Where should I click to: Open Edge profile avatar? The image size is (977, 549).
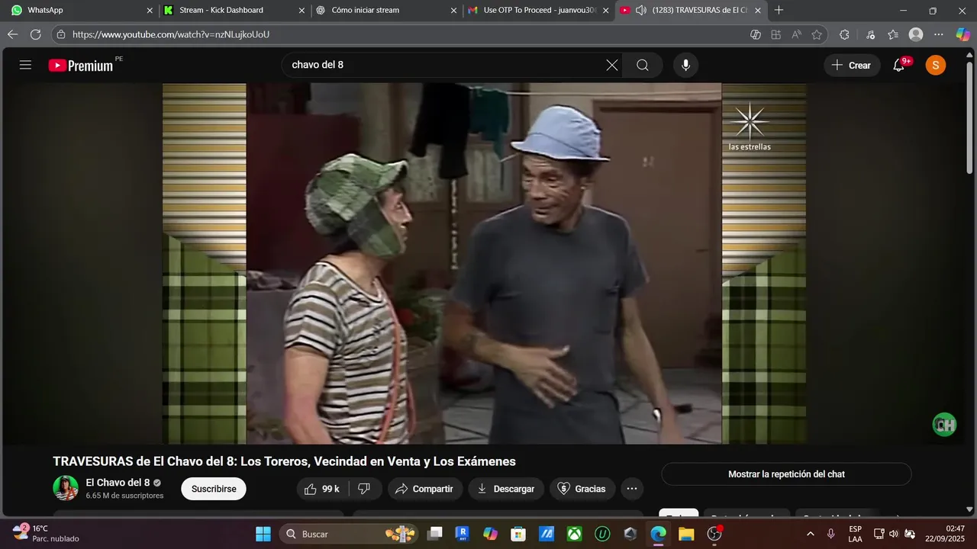pos(916,34)
